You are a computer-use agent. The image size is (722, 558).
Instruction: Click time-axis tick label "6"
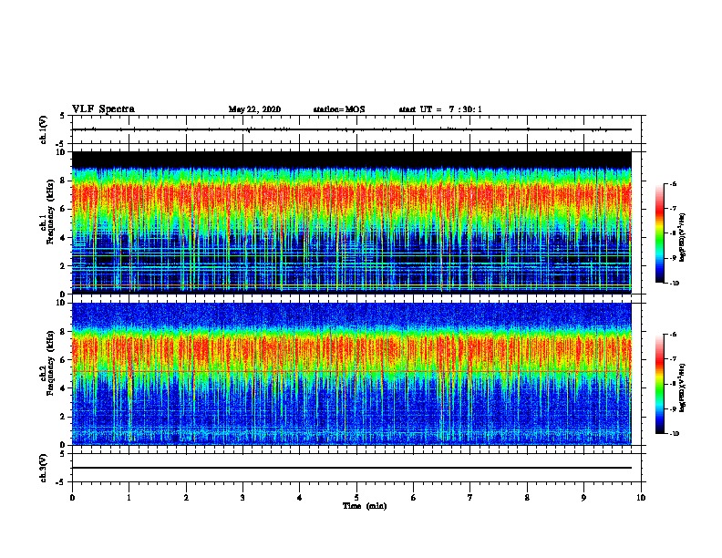click(414, 498)
